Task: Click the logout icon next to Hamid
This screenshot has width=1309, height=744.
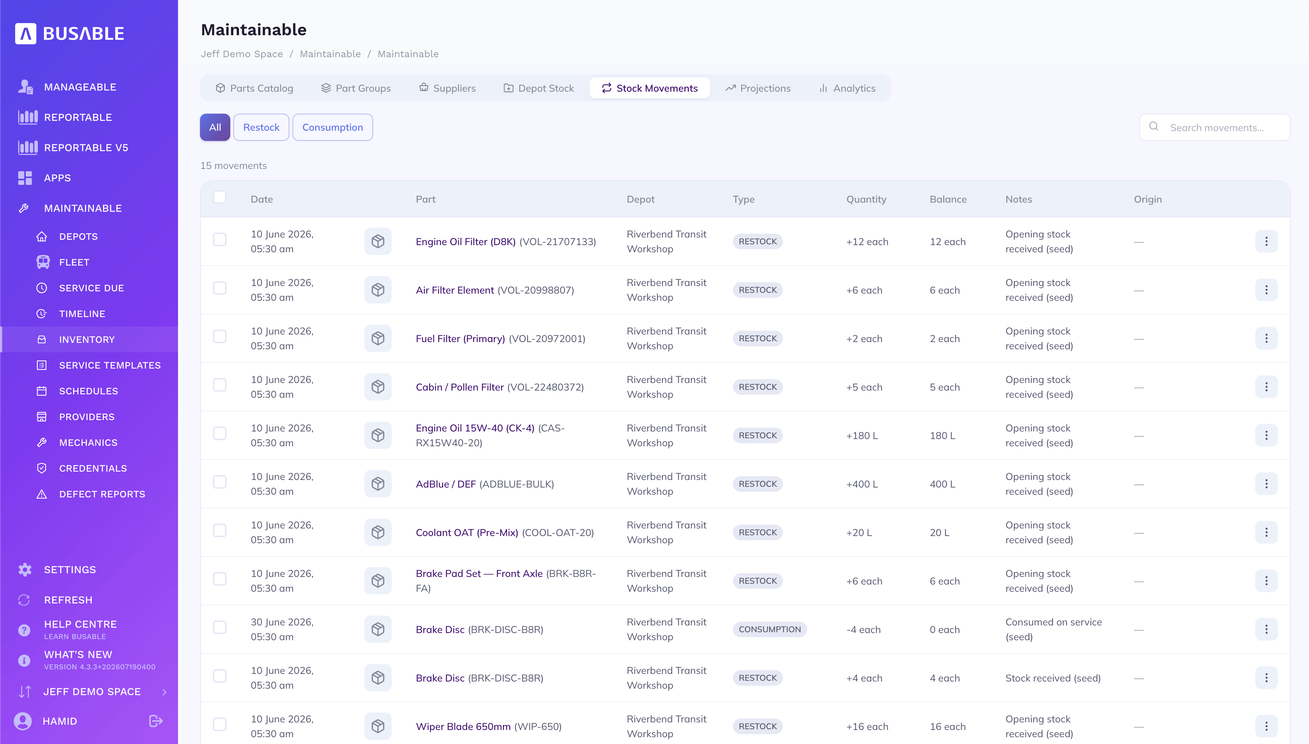Action: point(156,721)
